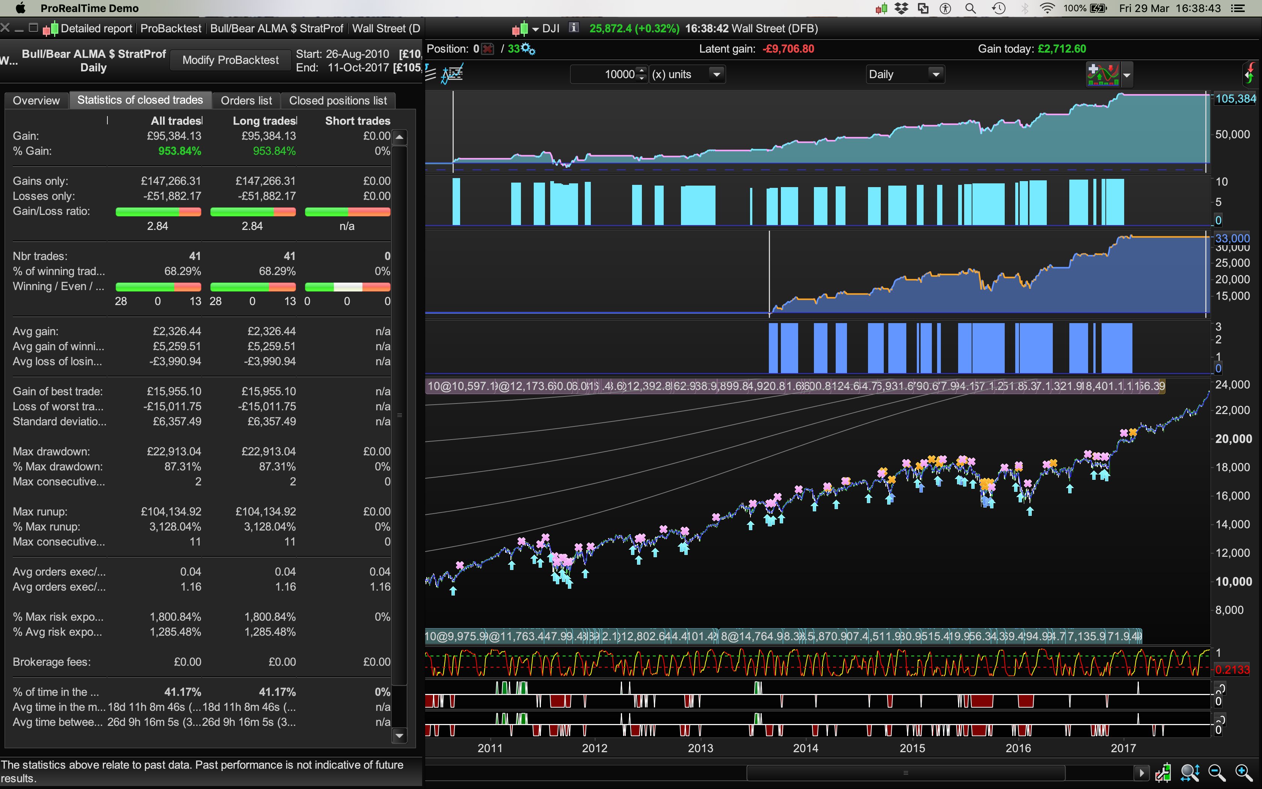Expand the Daily timeframe dropdown
This screenshot has height=789, width=1262.
point(936,75)
